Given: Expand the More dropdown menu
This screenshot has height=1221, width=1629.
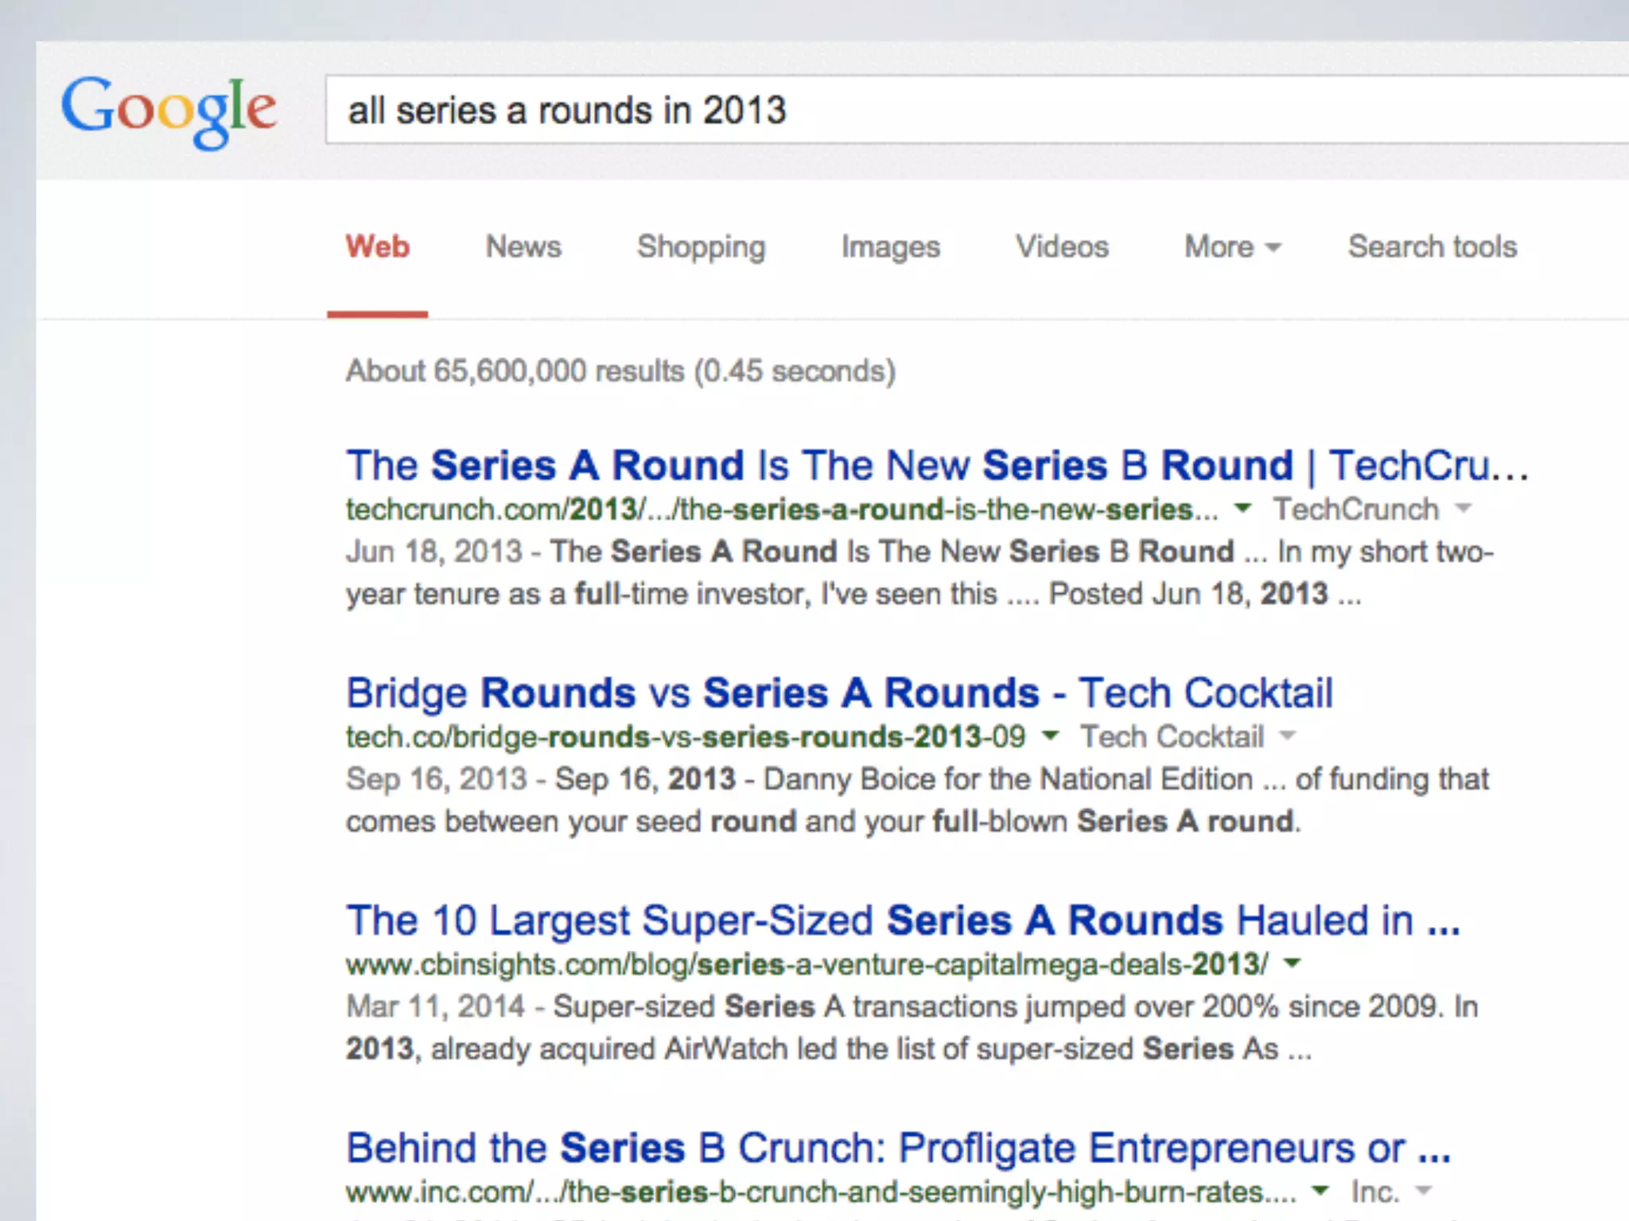Looking at the screenshot, I should click(1232, 246).
